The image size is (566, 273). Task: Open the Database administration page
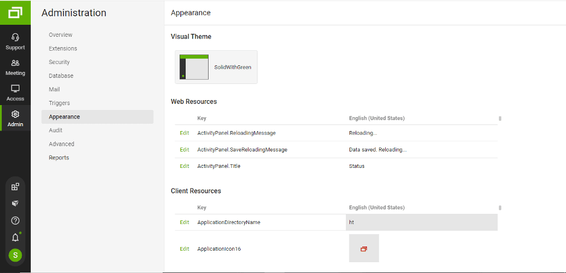point(61,76)
